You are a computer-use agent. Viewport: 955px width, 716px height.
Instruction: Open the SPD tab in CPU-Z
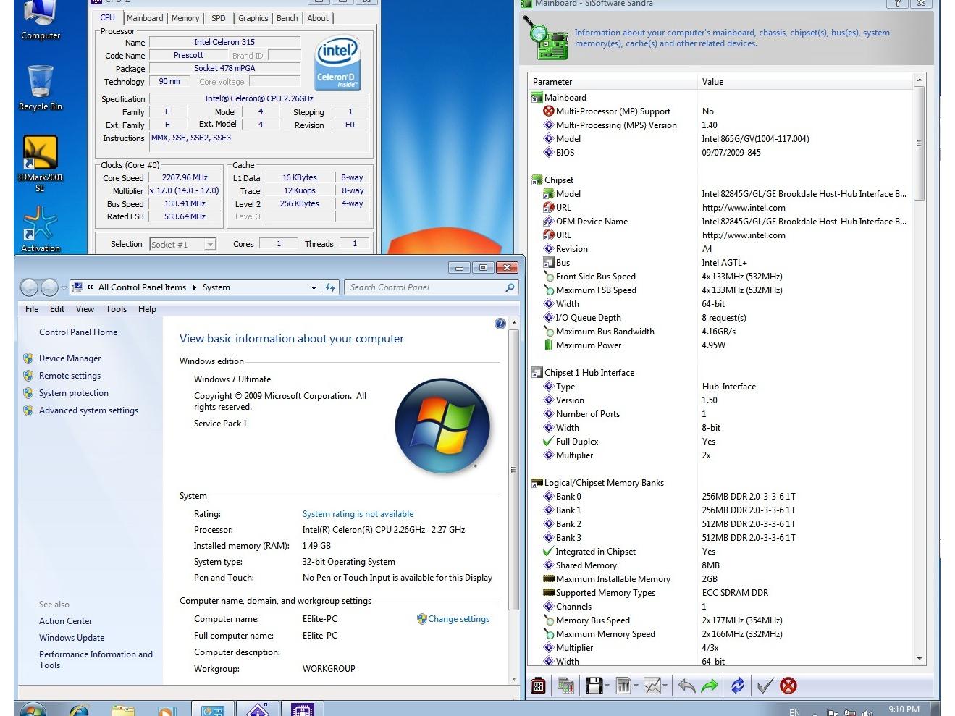pyautogui.click(x=219, y=18)
